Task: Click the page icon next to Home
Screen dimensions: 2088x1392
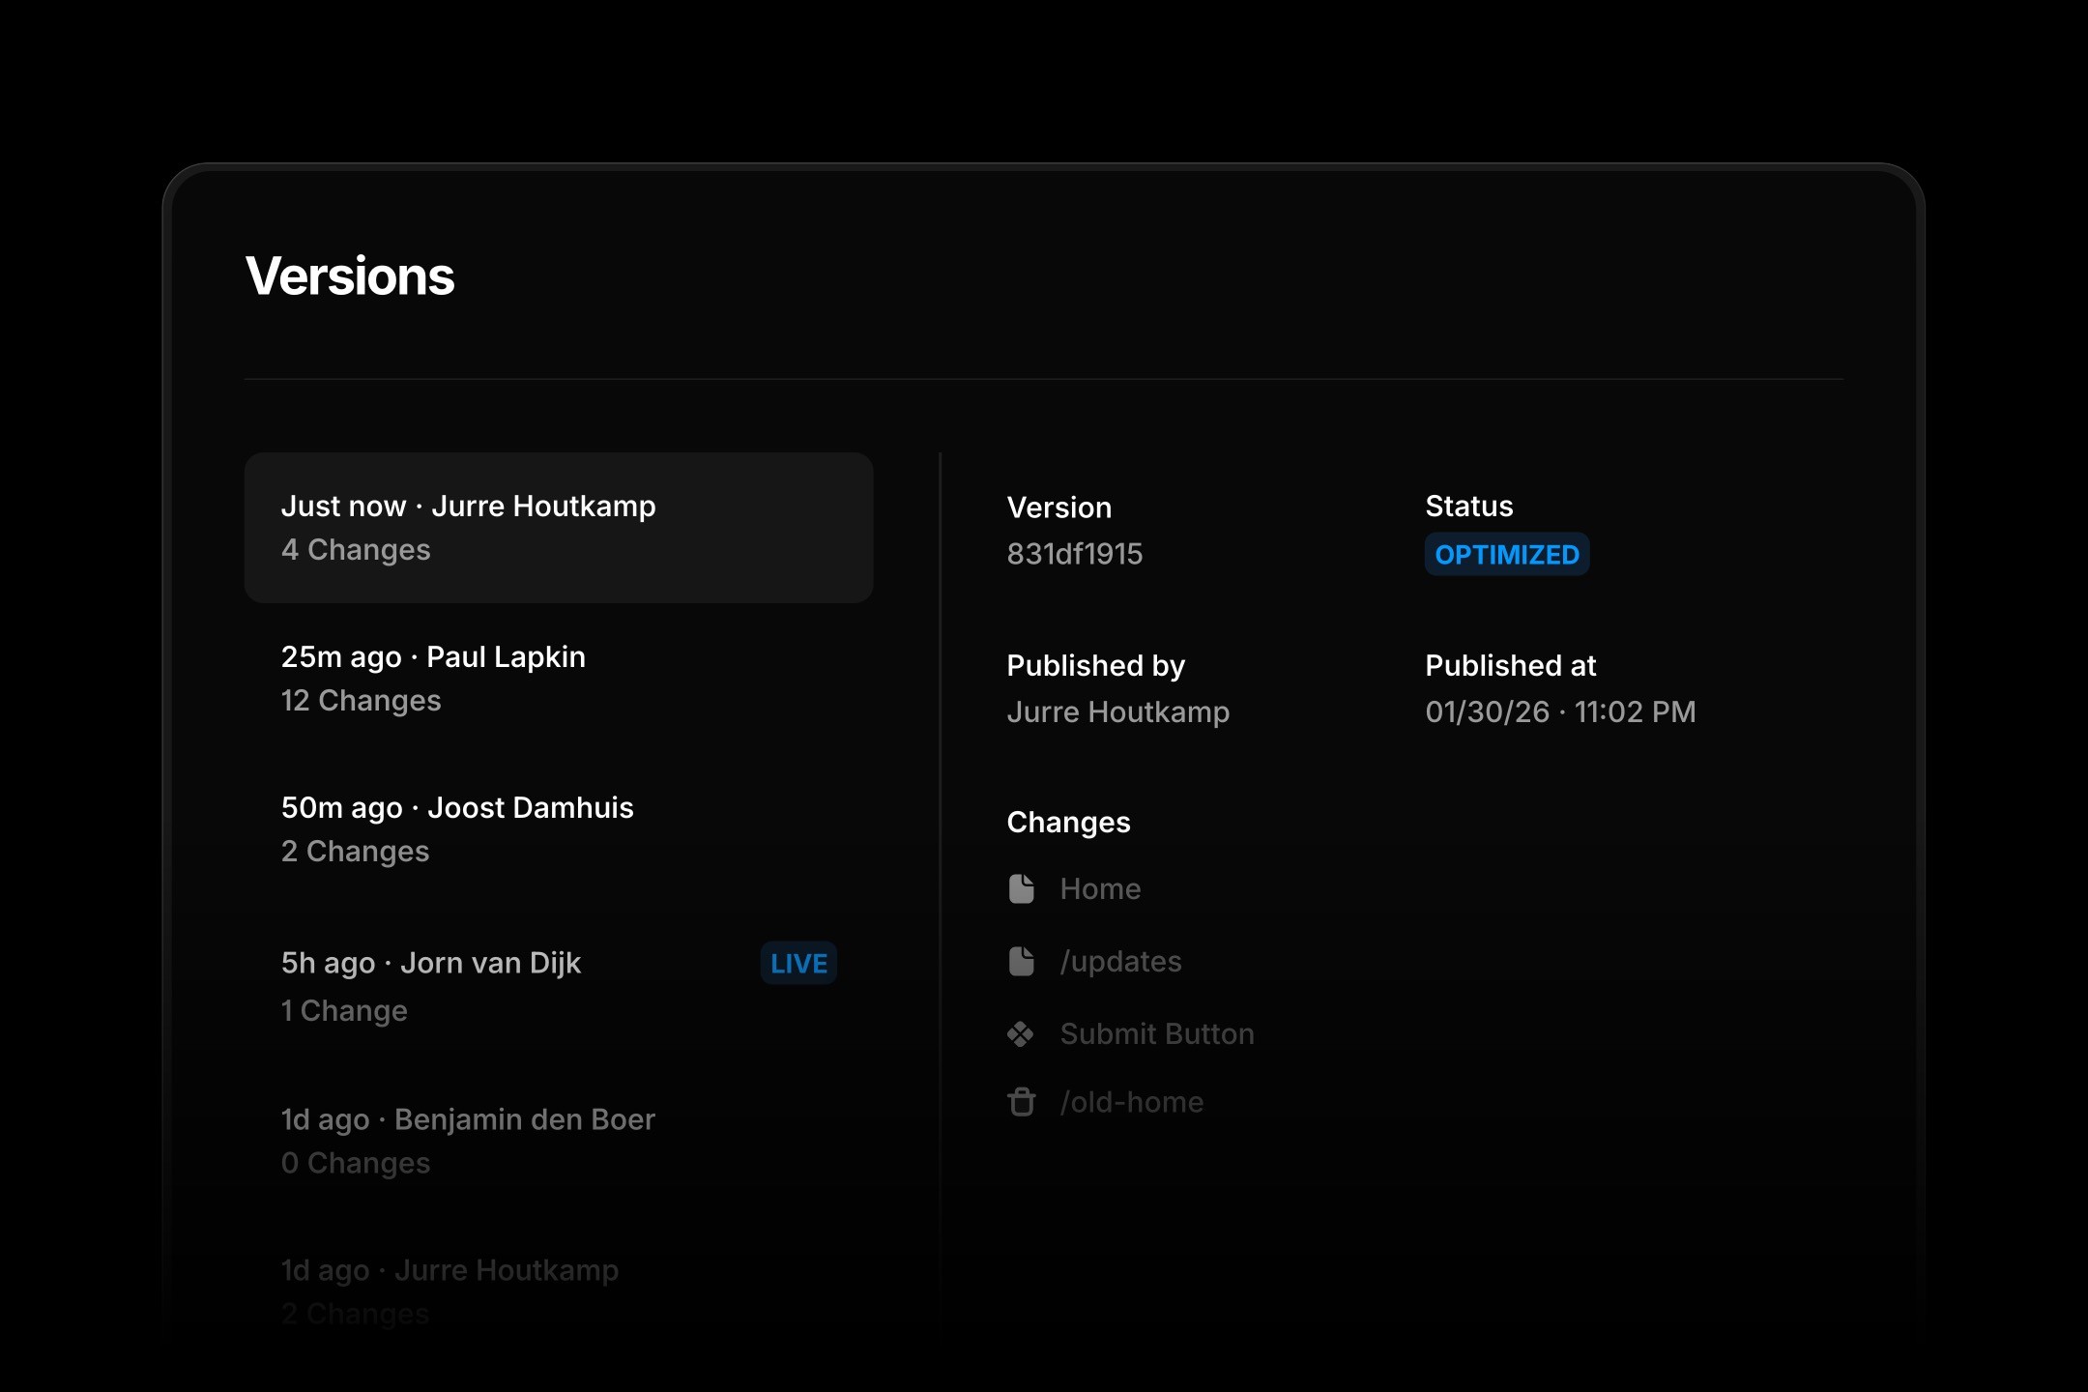Action: 1021,888
